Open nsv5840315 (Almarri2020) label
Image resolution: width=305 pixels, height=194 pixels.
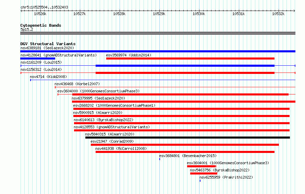(x=110, y=134)
